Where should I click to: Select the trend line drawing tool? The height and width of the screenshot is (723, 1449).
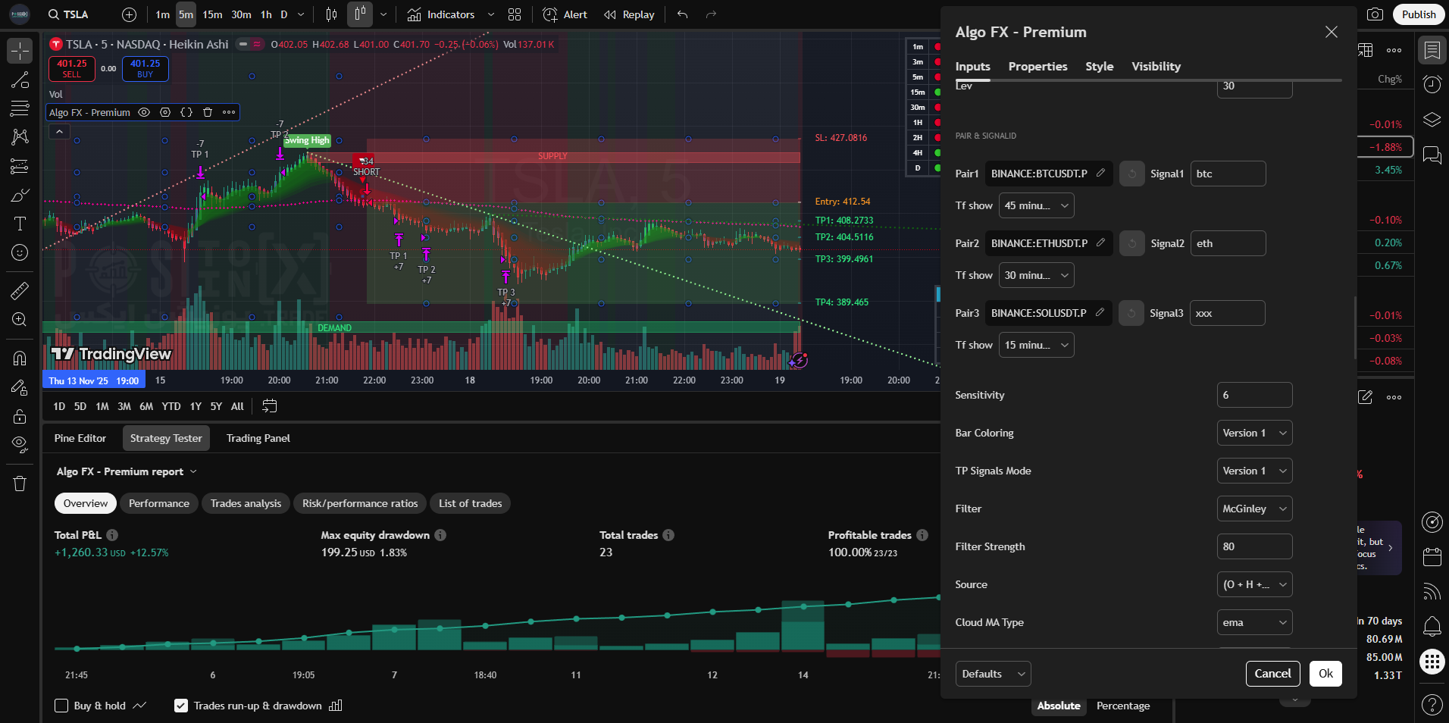(20, 80)
